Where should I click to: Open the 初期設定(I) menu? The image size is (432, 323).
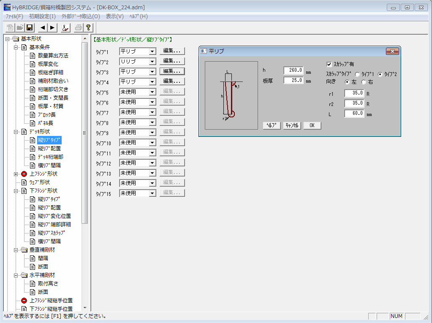(x=42, y=16)
